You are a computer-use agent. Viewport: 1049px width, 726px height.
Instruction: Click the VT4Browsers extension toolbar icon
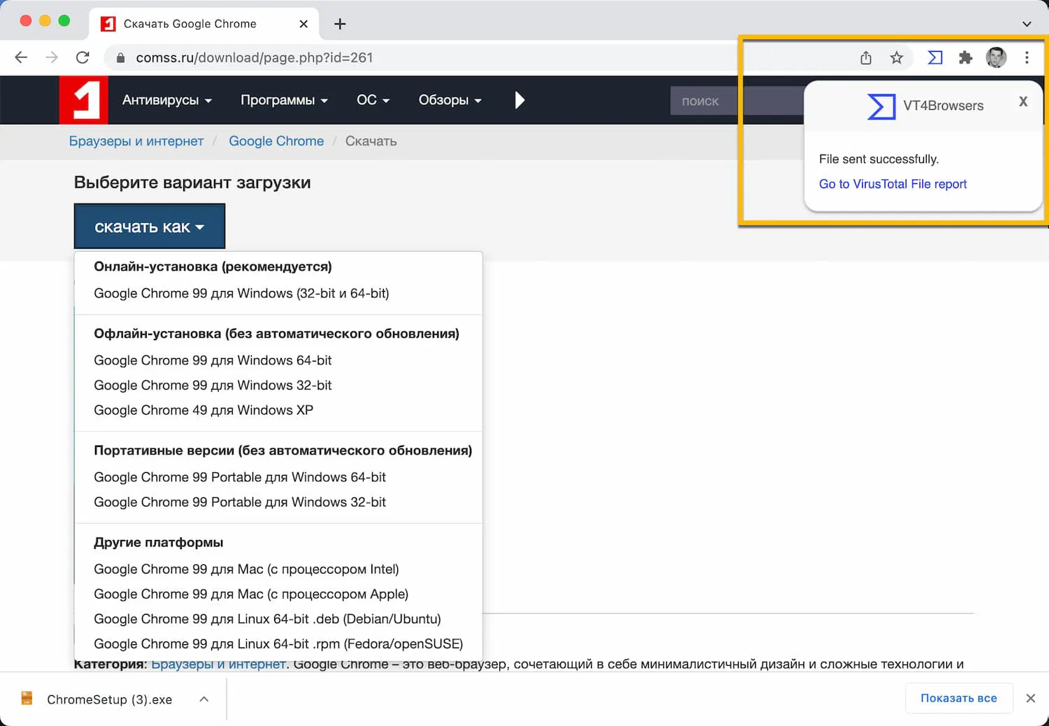[x=934, y=57]
